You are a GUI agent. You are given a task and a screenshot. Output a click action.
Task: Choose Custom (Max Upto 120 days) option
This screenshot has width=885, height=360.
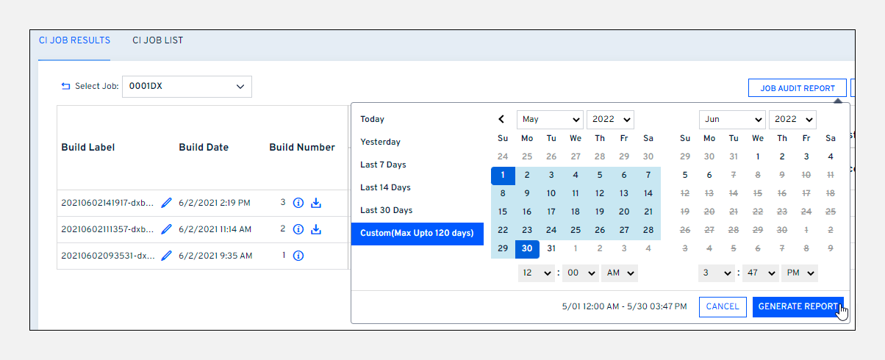point(417,234)
